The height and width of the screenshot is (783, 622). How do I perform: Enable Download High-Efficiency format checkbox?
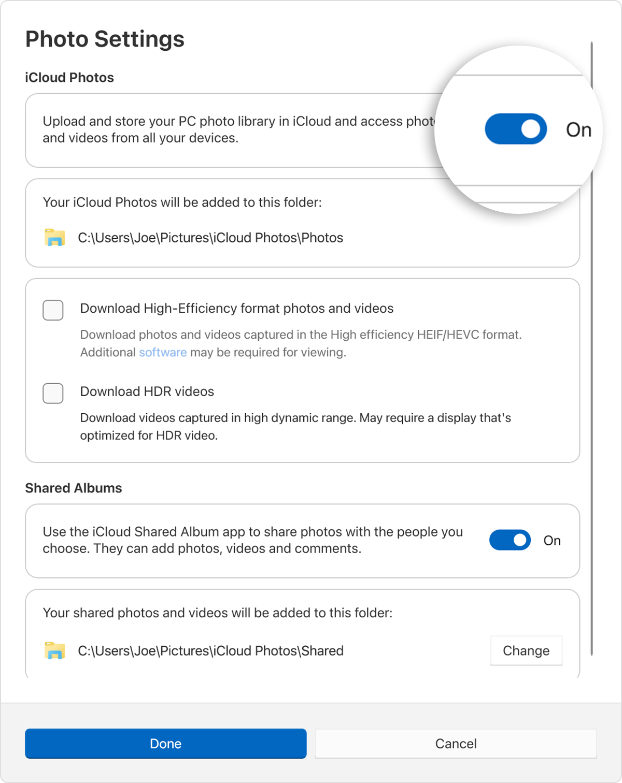click(x=53, y=310)
